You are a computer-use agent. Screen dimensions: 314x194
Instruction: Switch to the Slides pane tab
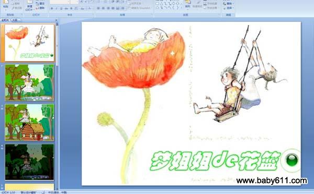point(5,20)
